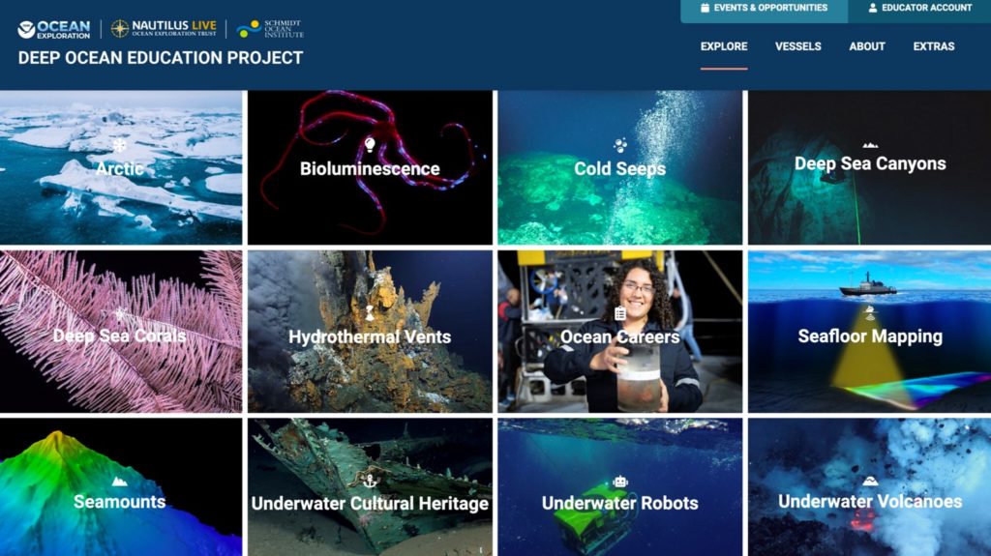This screenshot has width=991, height=556.
Task: Click the Deep Ocean Education Project title
Action: (x=161, y=58)
